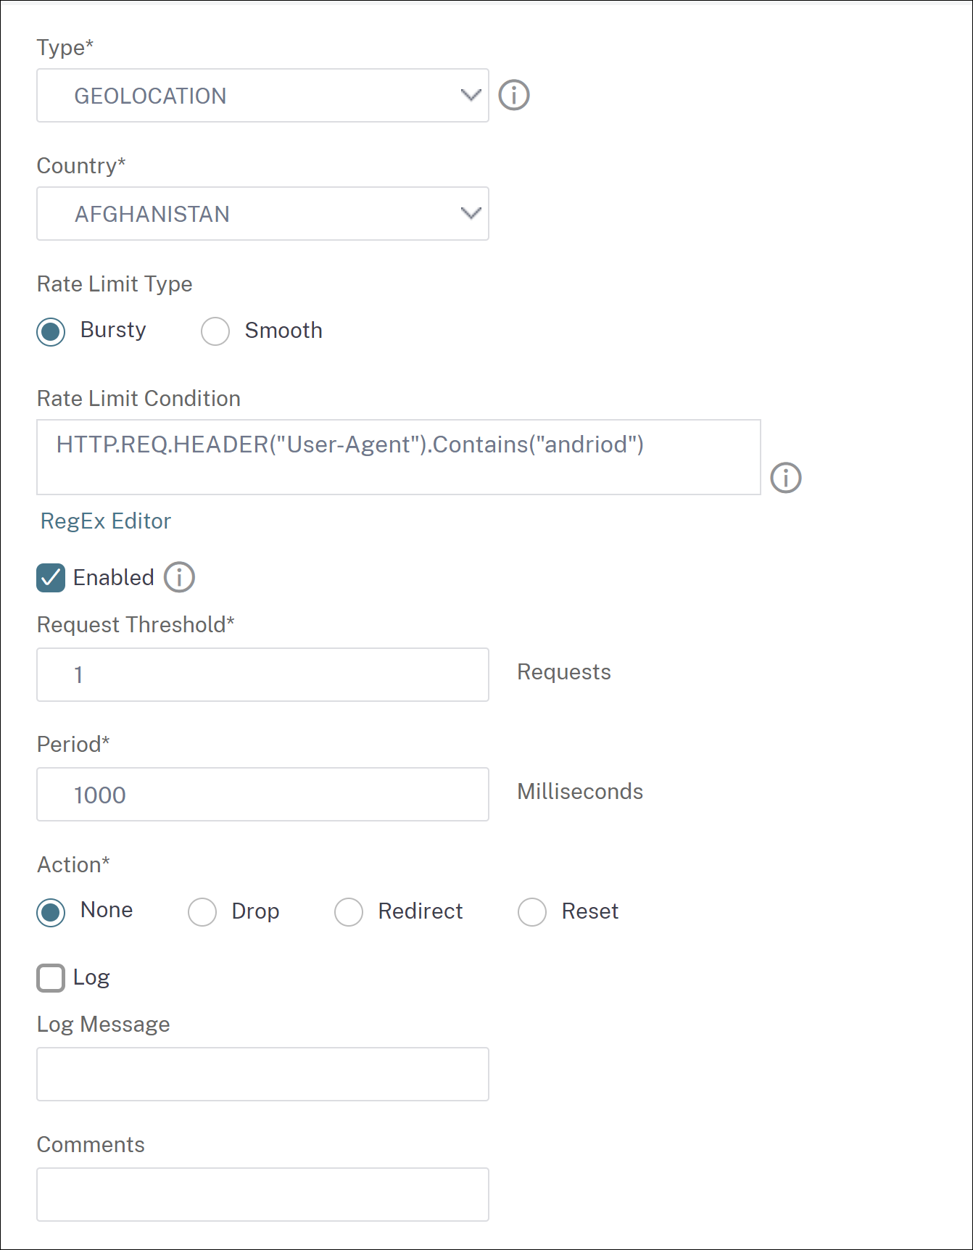The image size is (973, 1250).
Task: Click the info icon beside Type dropdown
Action: click(x=514, y=95)
